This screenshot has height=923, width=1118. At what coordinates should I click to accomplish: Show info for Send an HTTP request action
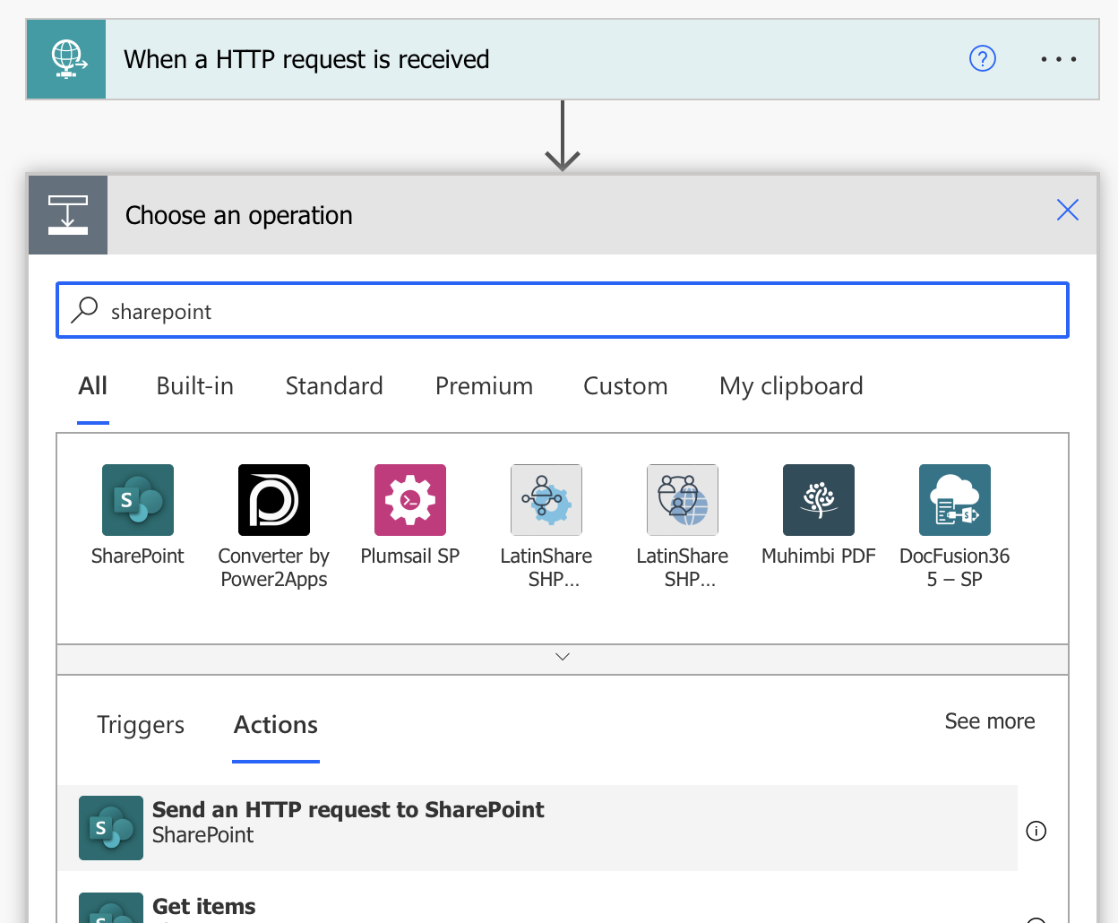pyautogui.click(x=1036, y=831)
